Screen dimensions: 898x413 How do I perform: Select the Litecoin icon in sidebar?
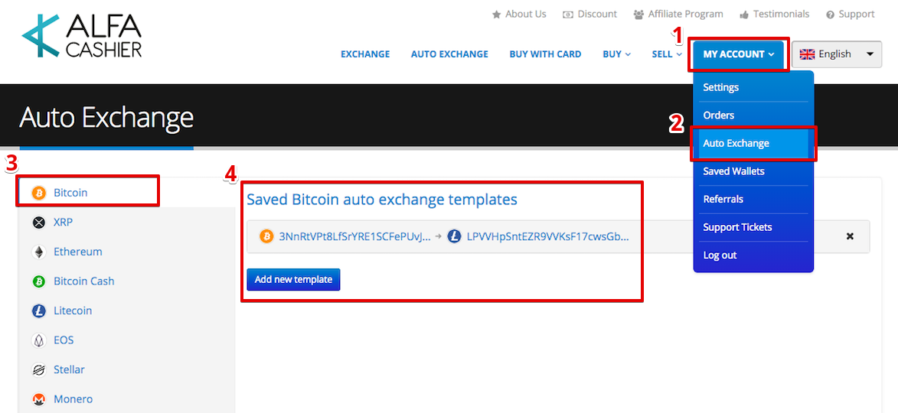click(39, 311)
